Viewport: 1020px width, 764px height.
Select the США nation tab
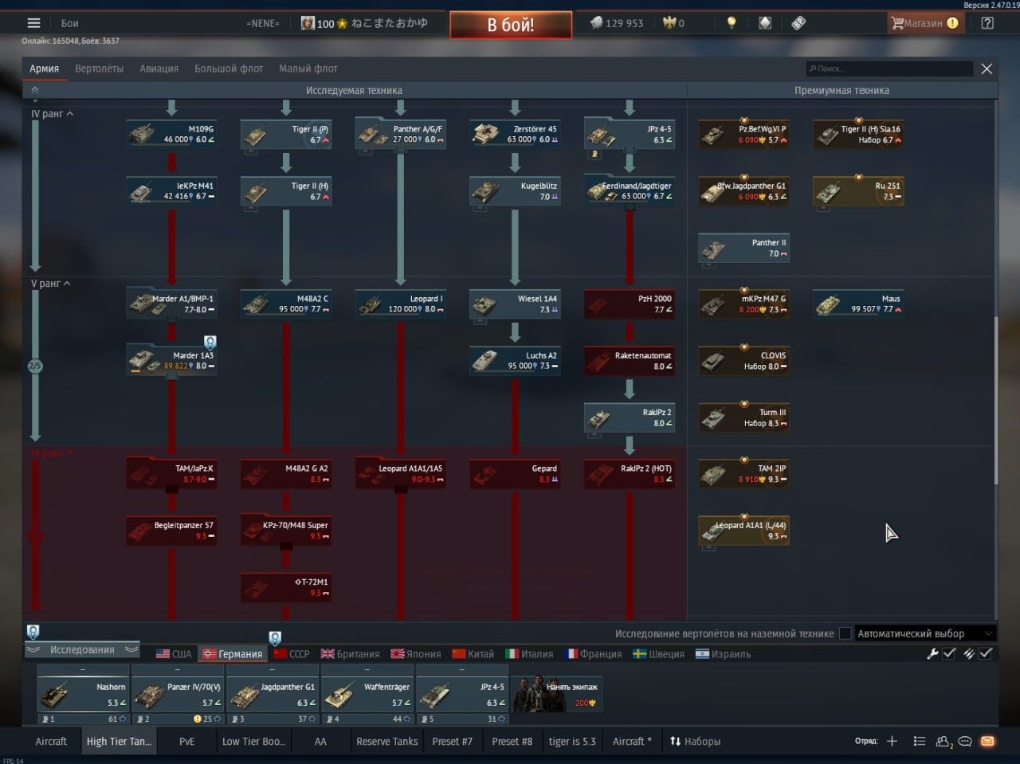(x=174, y=654)
